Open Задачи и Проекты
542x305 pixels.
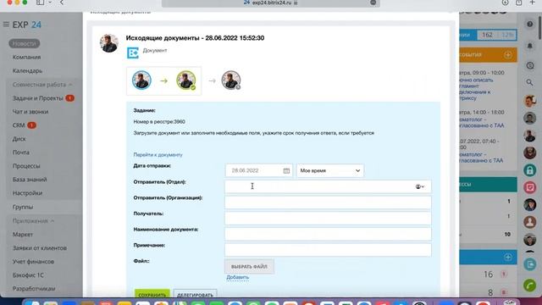(37, 98)
